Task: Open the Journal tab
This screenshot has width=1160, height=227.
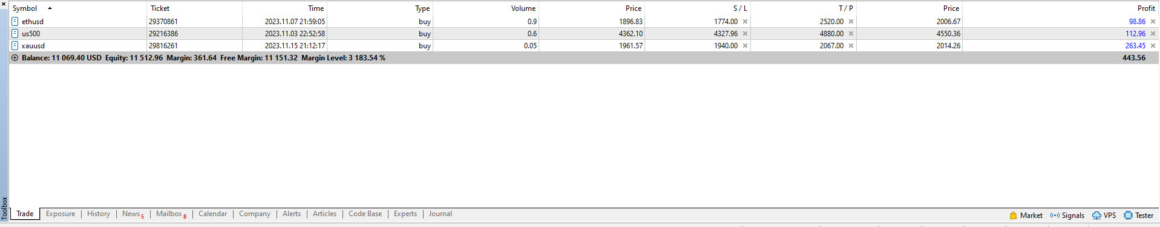Action: point(440,214)
